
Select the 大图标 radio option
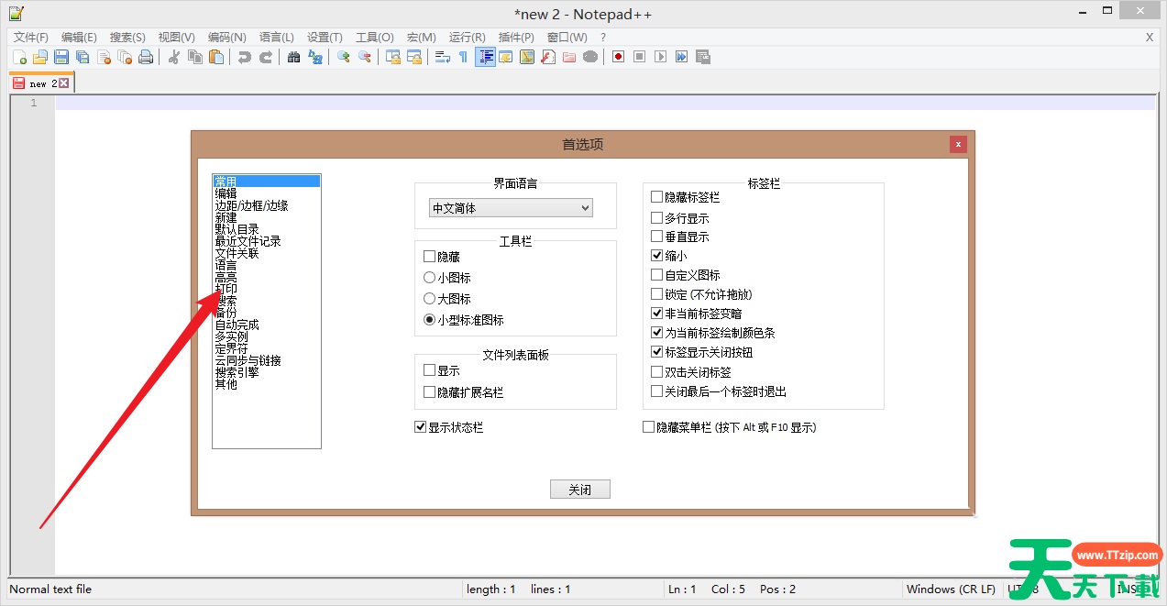click(429, 299)
